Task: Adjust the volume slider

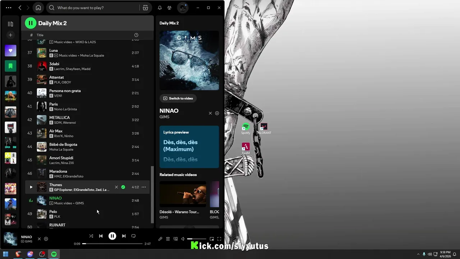Action: pos(197,239)
